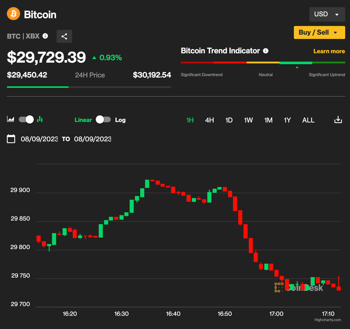Open the calendar date picker
The image size is (350, 329).
click(x=11, y=139)
